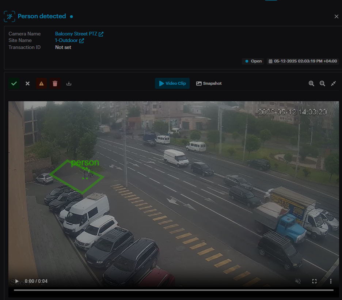Viewport: 342px width, 300px height.
Task: Play the video clip
Action: coord(16,281)
